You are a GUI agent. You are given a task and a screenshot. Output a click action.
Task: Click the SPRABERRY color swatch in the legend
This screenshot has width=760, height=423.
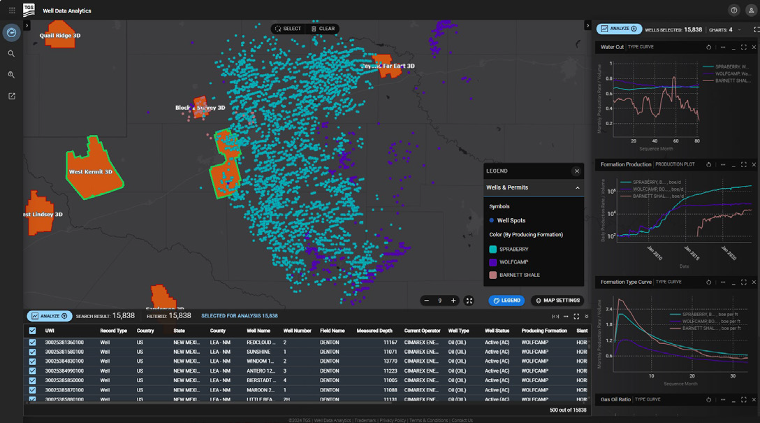[493, 248]
